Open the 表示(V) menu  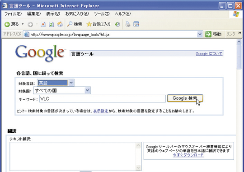pyautogui.click(x=53, y=14)
